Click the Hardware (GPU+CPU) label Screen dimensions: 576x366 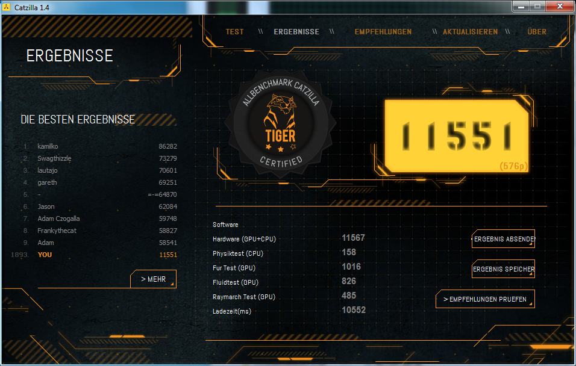click(x=244, y=239)
